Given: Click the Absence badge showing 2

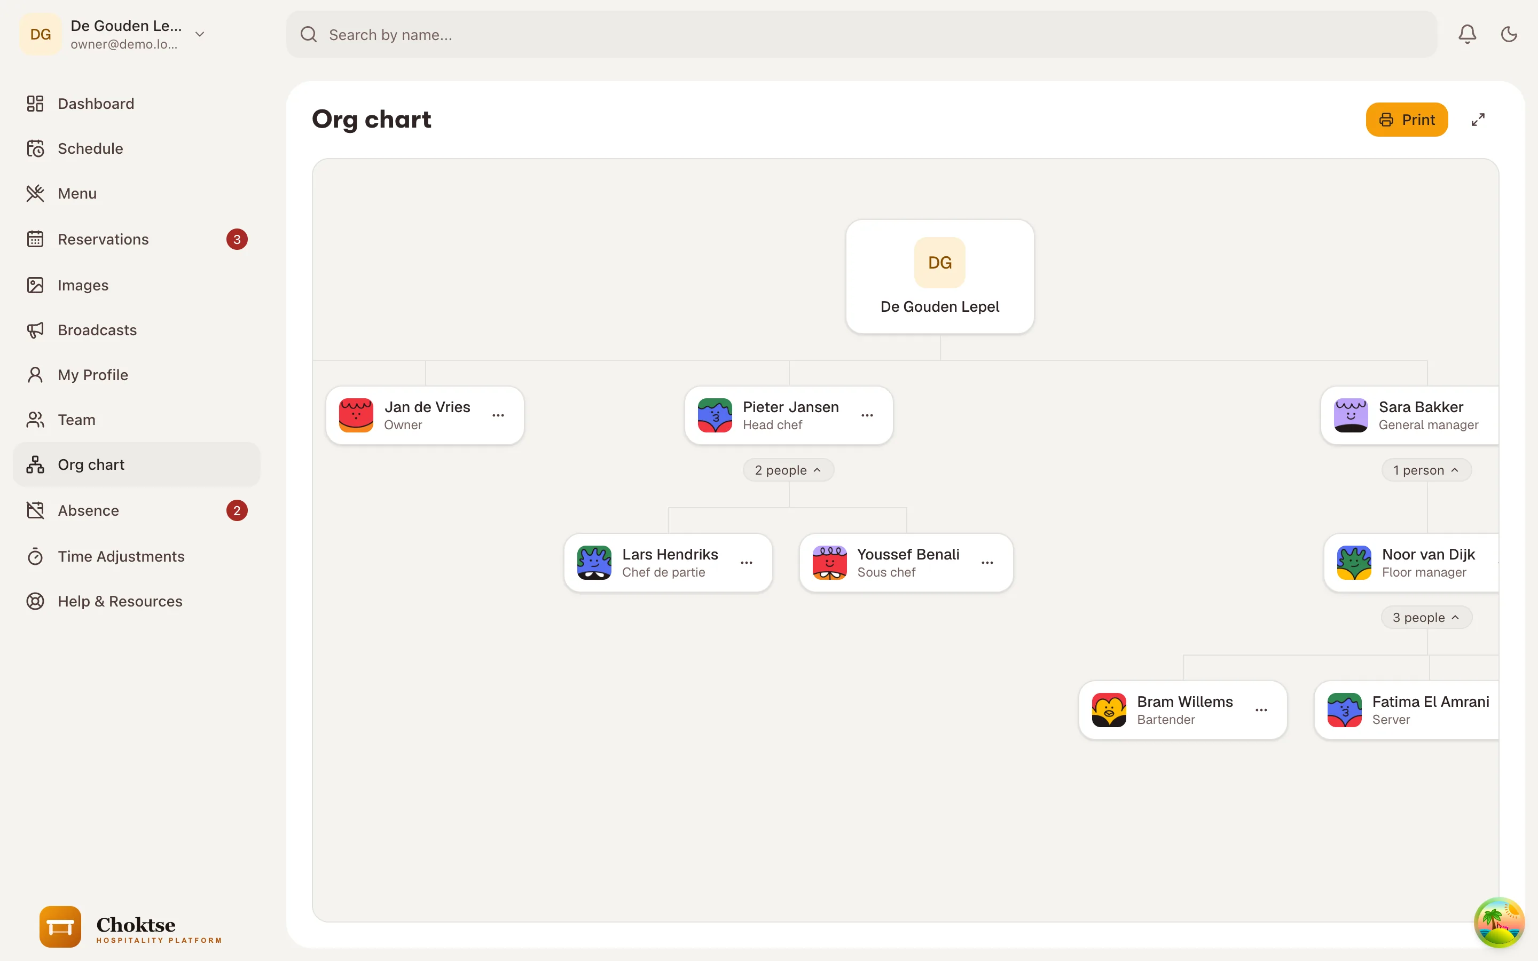Looking at the screenshot, I should (237, 510).
